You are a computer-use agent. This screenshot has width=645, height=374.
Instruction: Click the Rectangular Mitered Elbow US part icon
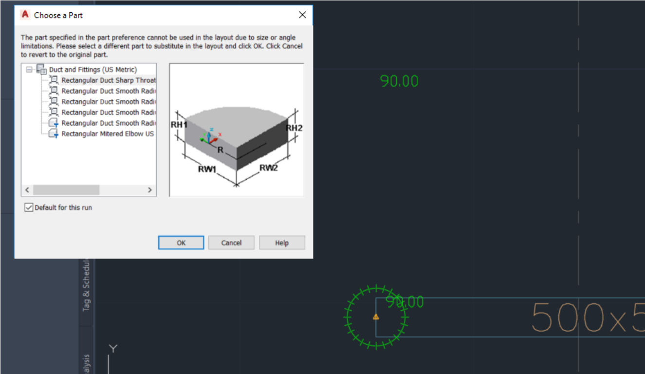[x=54, y=133]
